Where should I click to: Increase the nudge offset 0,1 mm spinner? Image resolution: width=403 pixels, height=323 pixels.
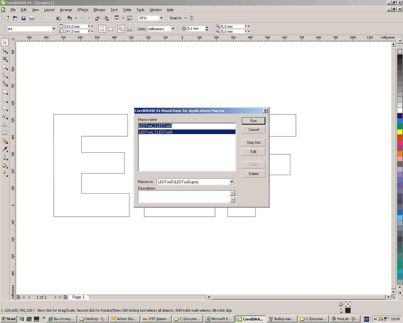207,27
